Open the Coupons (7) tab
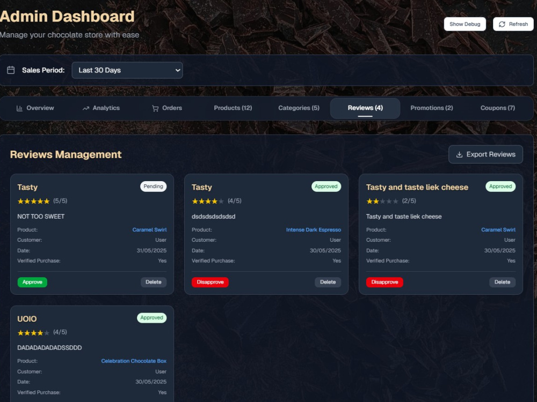Image resolution: width=537 pixels, height=402 pixels. tap(498, 108)
